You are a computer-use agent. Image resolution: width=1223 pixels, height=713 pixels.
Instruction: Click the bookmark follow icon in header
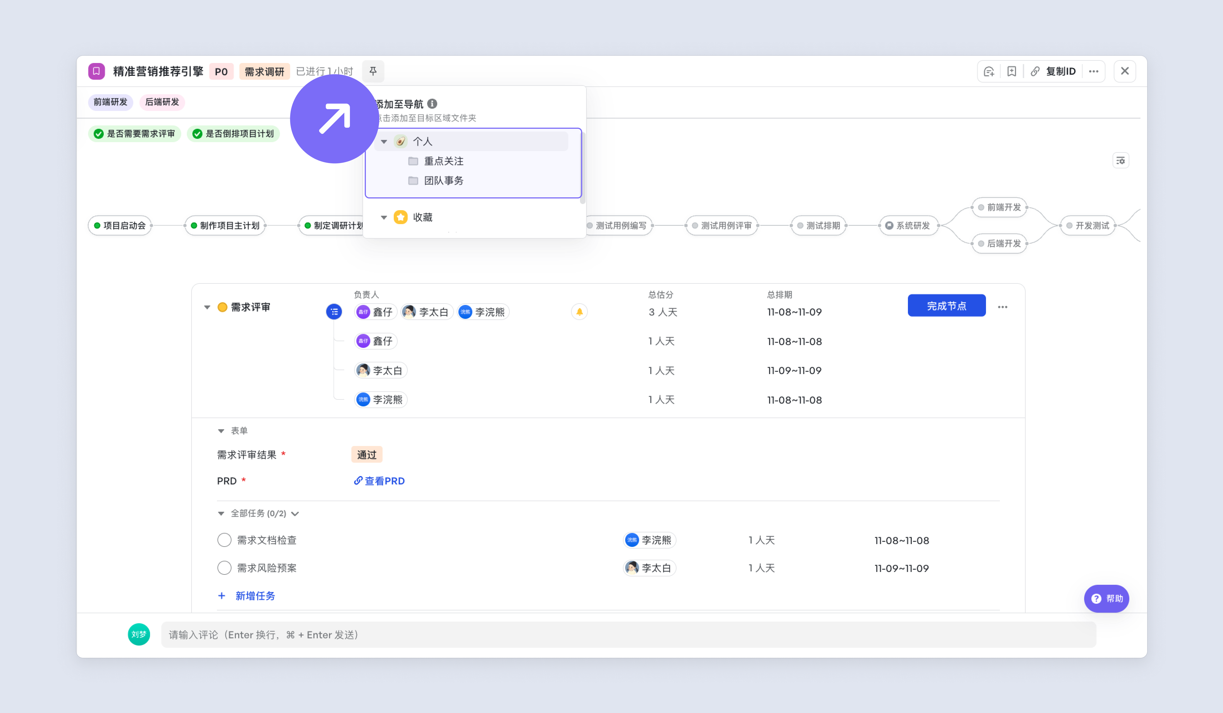tap(1011, 71)
